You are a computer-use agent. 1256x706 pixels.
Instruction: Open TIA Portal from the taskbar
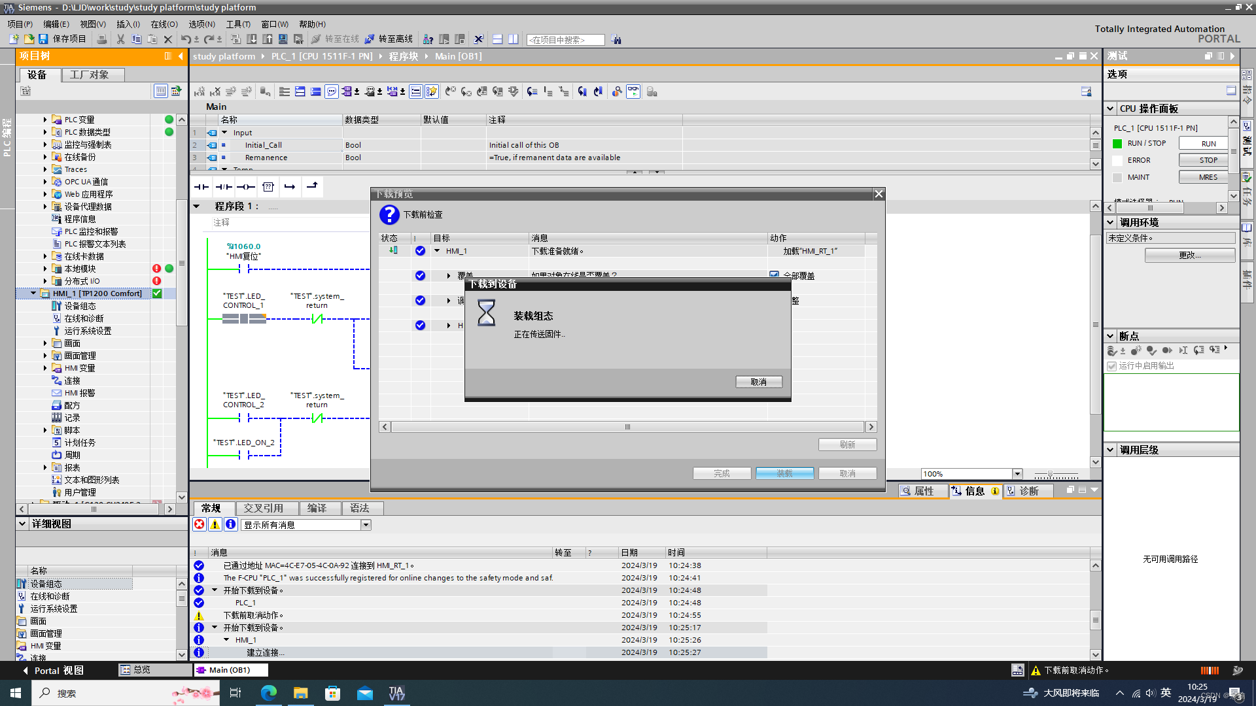[x=396, y=693]
